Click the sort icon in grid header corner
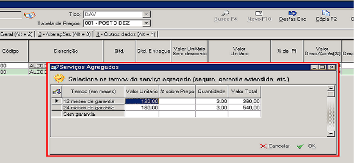 tap(56, 92)
